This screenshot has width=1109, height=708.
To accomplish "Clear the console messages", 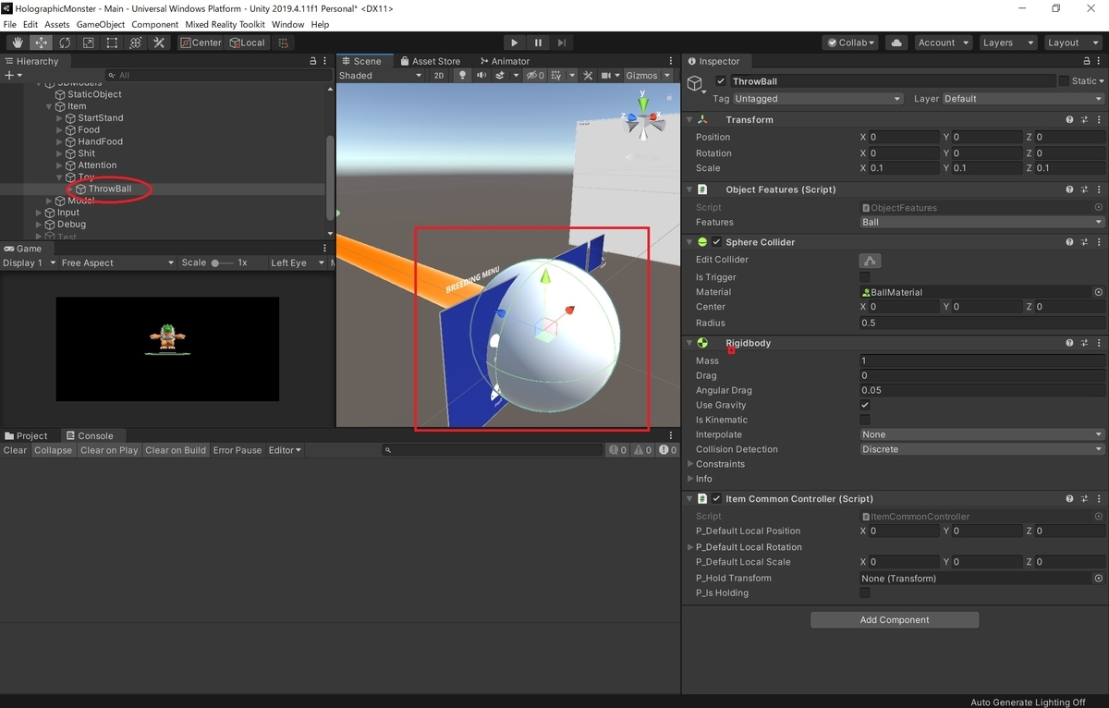I will coord(15,451).
